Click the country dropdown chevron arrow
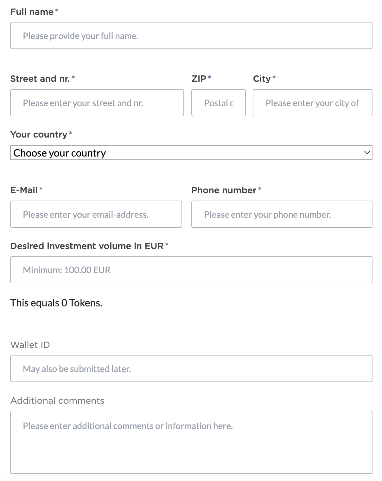This screenshot has height=481, width=382. (367, 153)
